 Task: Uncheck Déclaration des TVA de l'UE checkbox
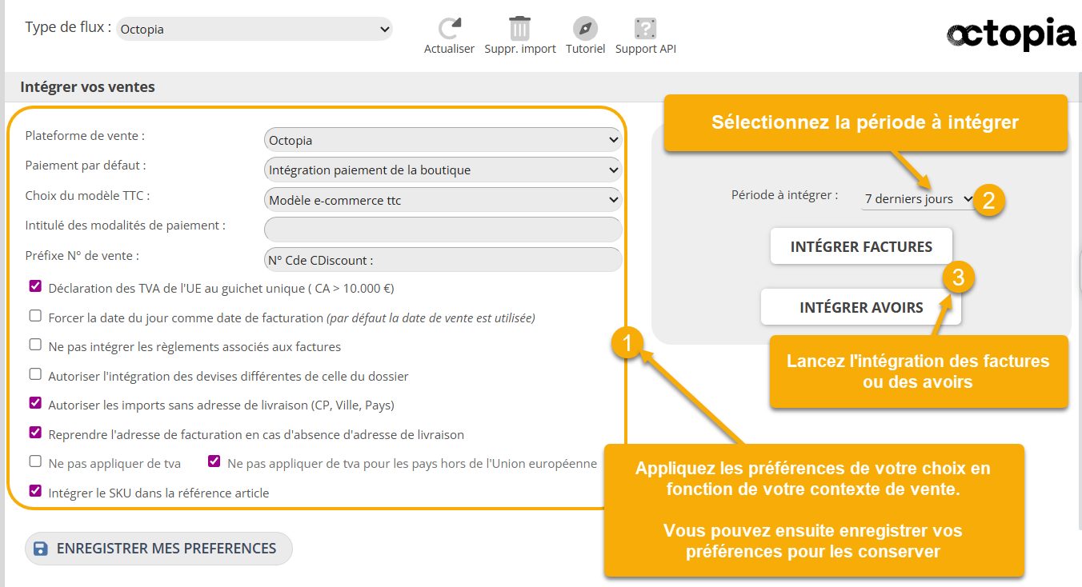35,286
